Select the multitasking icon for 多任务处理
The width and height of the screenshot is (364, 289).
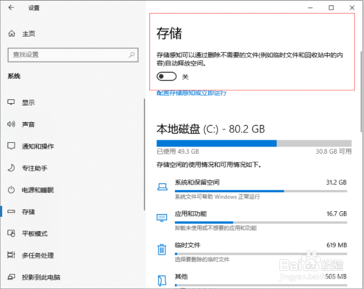(11, 255)
